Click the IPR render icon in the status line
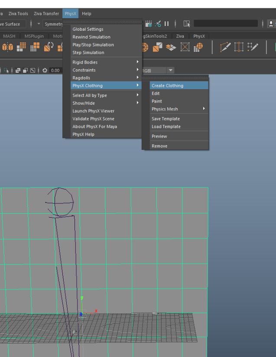The height and width of the screenshot is (357, 276). [x=158, y=24]
